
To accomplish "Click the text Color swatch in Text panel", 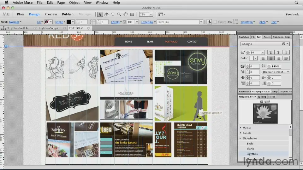I will click(252, 58).
